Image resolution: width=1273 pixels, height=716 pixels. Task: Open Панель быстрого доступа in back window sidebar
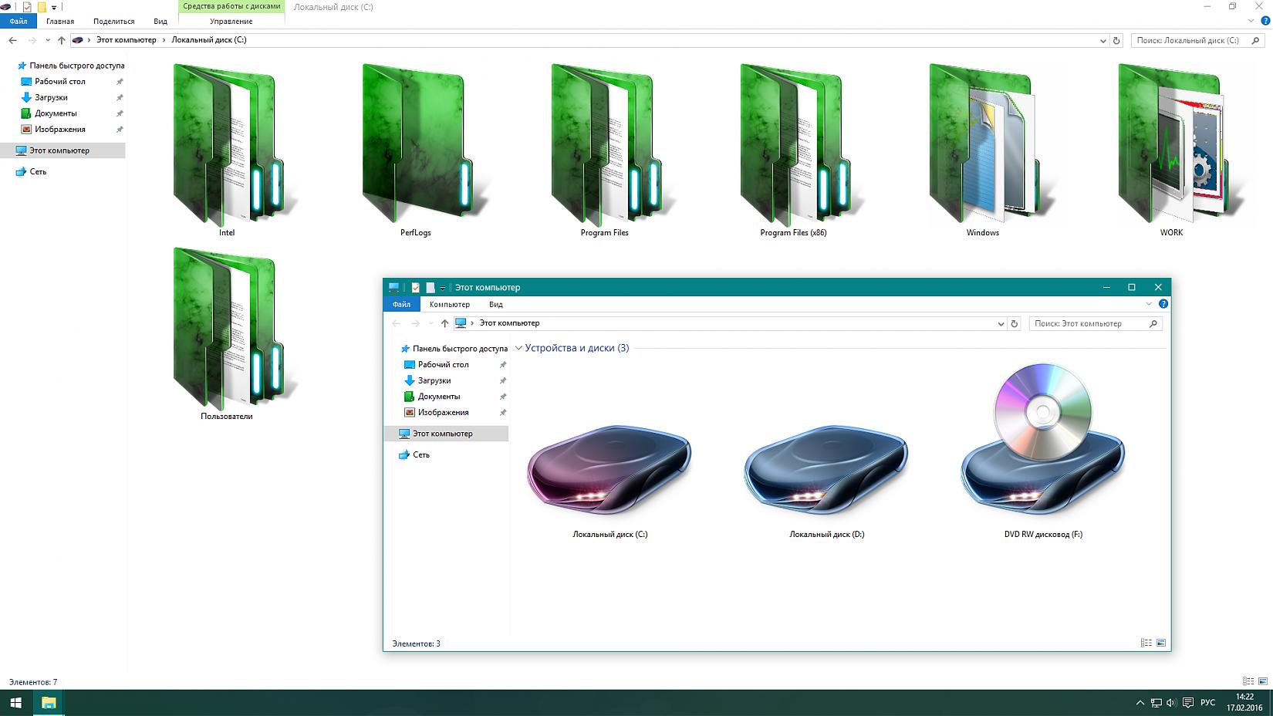pos(70,66)
